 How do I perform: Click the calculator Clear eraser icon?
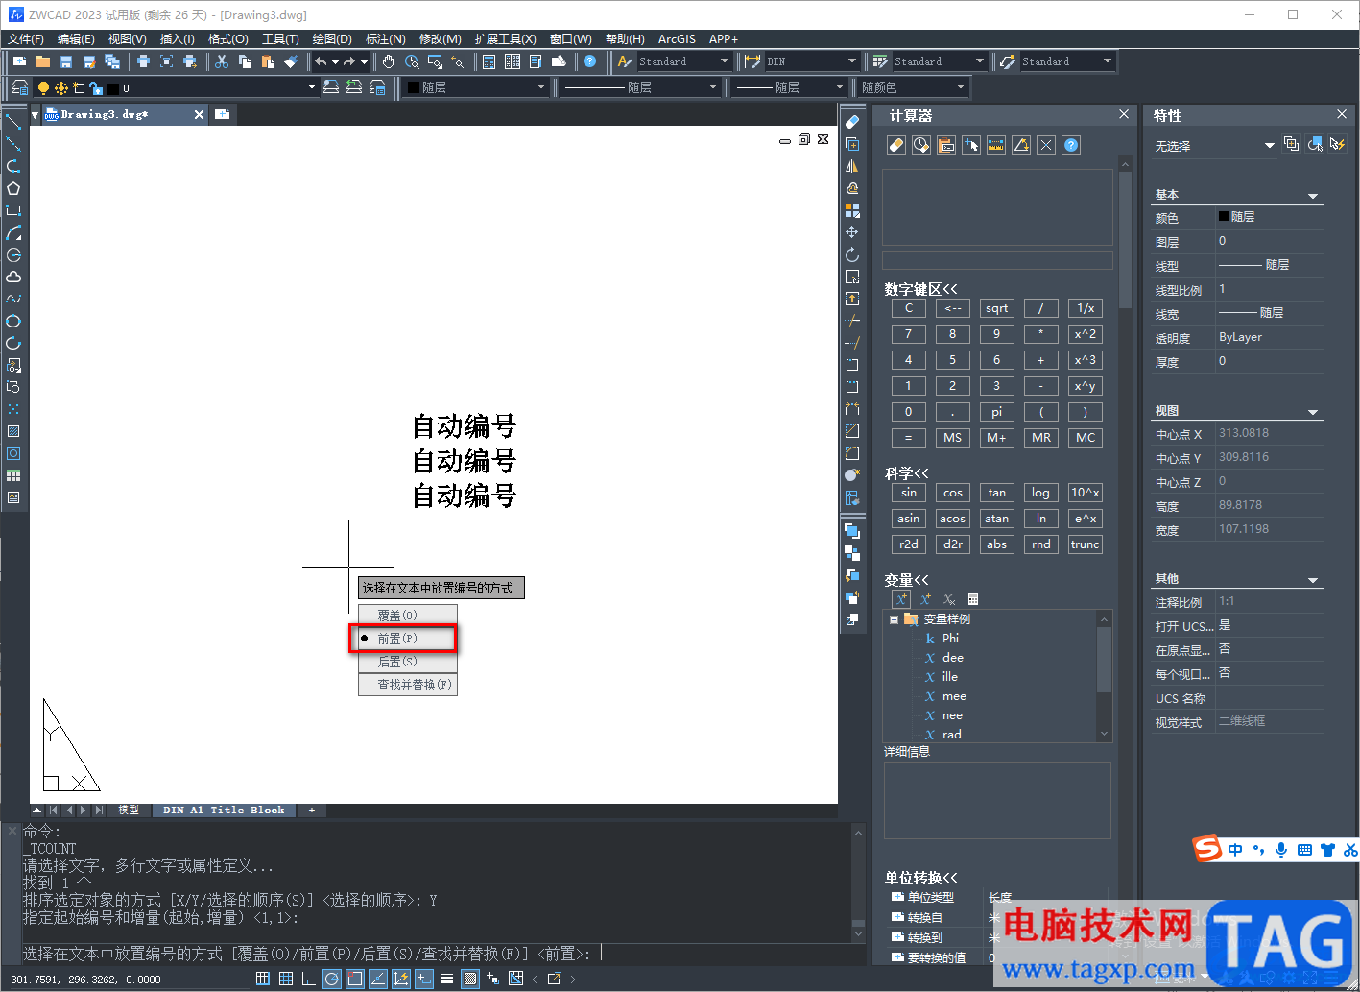click(896, 145)
